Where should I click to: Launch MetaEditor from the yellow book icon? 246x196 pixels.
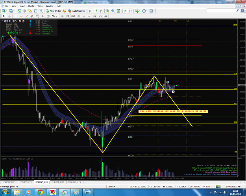click(x=64, y=11)
